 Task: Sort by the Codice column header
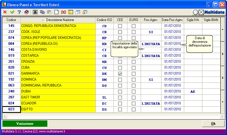[11, 20]
